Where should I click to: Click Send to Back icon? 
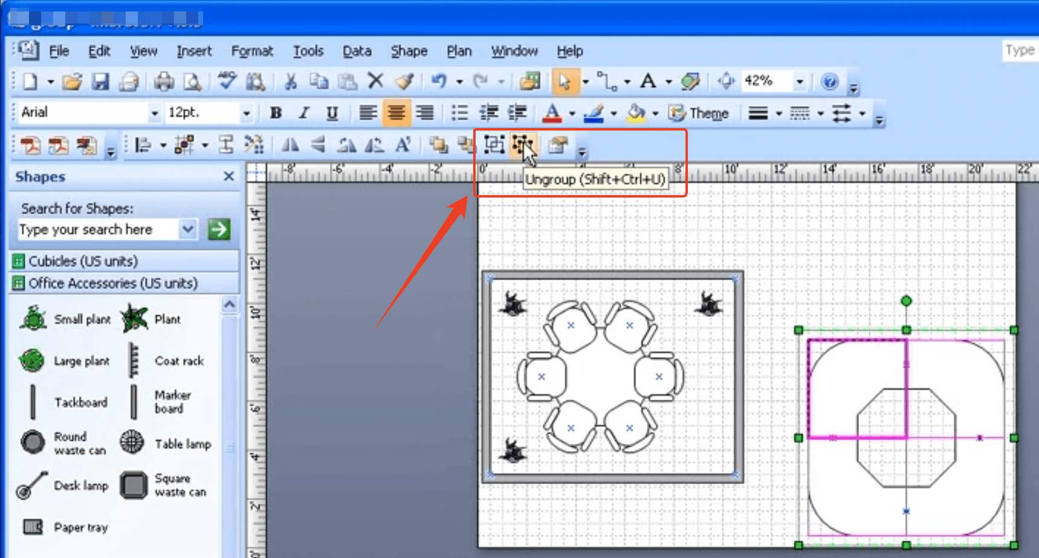pyautogui.click(x=465, y=145)
